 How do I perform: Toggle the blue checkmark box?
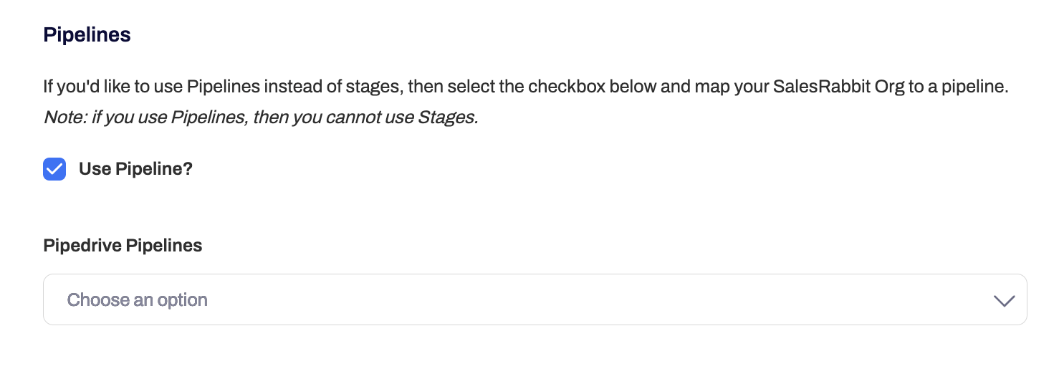point(54,169)
